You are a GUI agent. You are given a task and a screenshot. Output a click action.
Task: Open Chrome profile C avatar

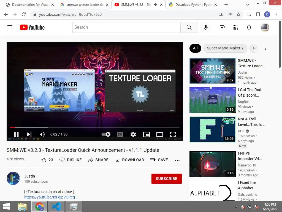[x=267, y=14]
